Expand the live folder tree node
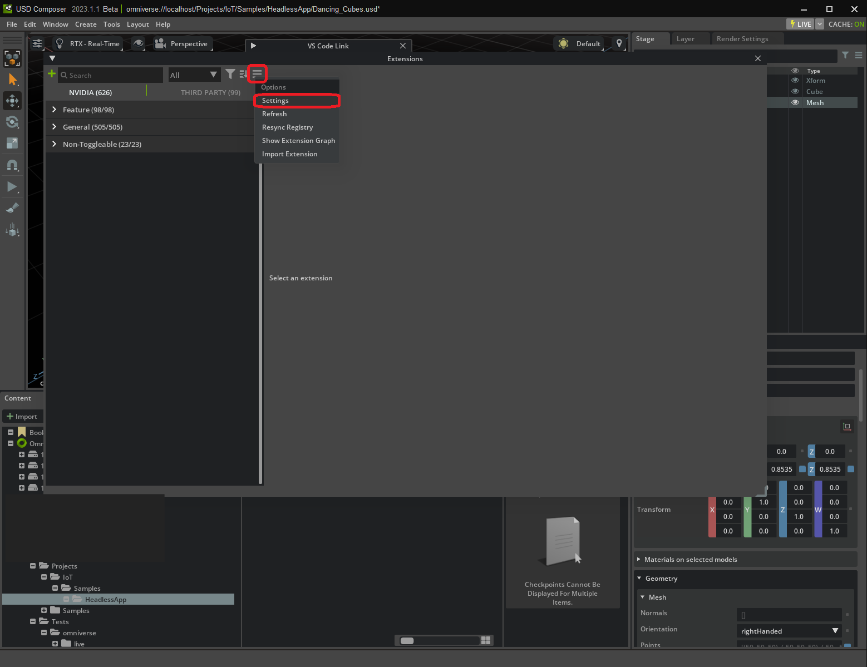This screenshot has width=867, height=667. [x=55, y=644]
